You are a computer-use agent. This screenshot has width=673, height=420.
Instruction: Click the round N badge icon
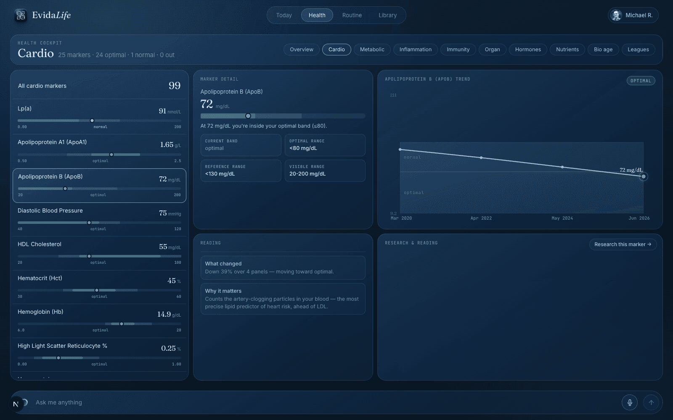pyautogui.click(x=16, y=404)
